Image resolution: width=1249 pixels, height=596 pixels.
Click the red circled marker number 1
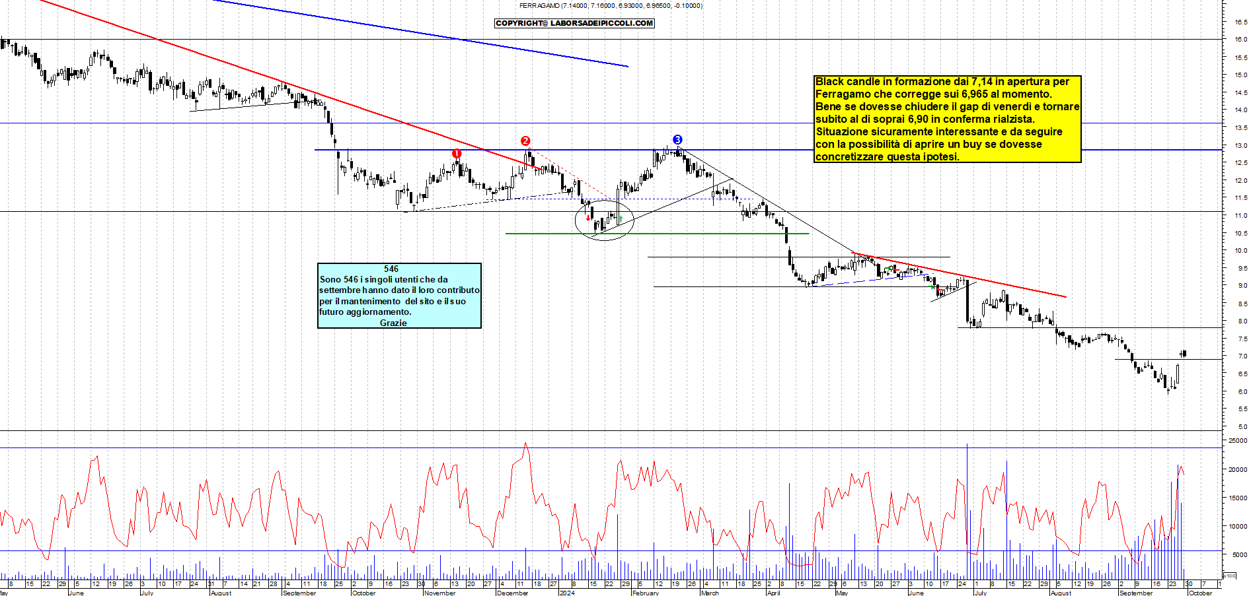[x=457, y=153]
